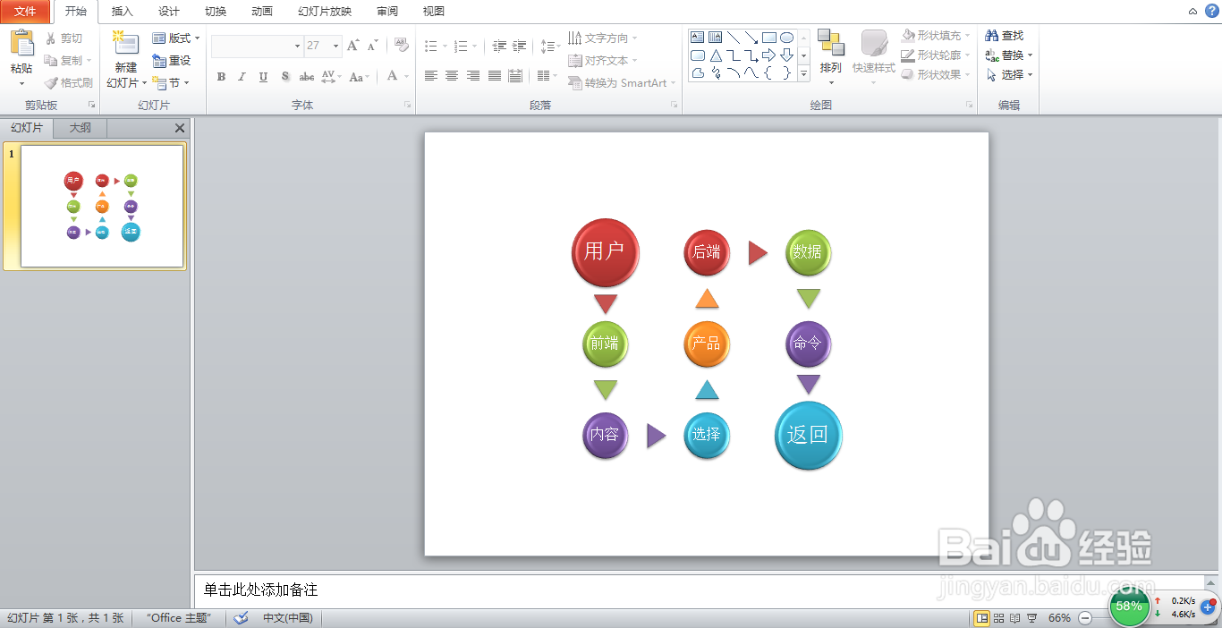The height and width of the screenshot is (628, 1222).
Task: Pick the straight line shape in shapes gallery
Action: point(734,38)
